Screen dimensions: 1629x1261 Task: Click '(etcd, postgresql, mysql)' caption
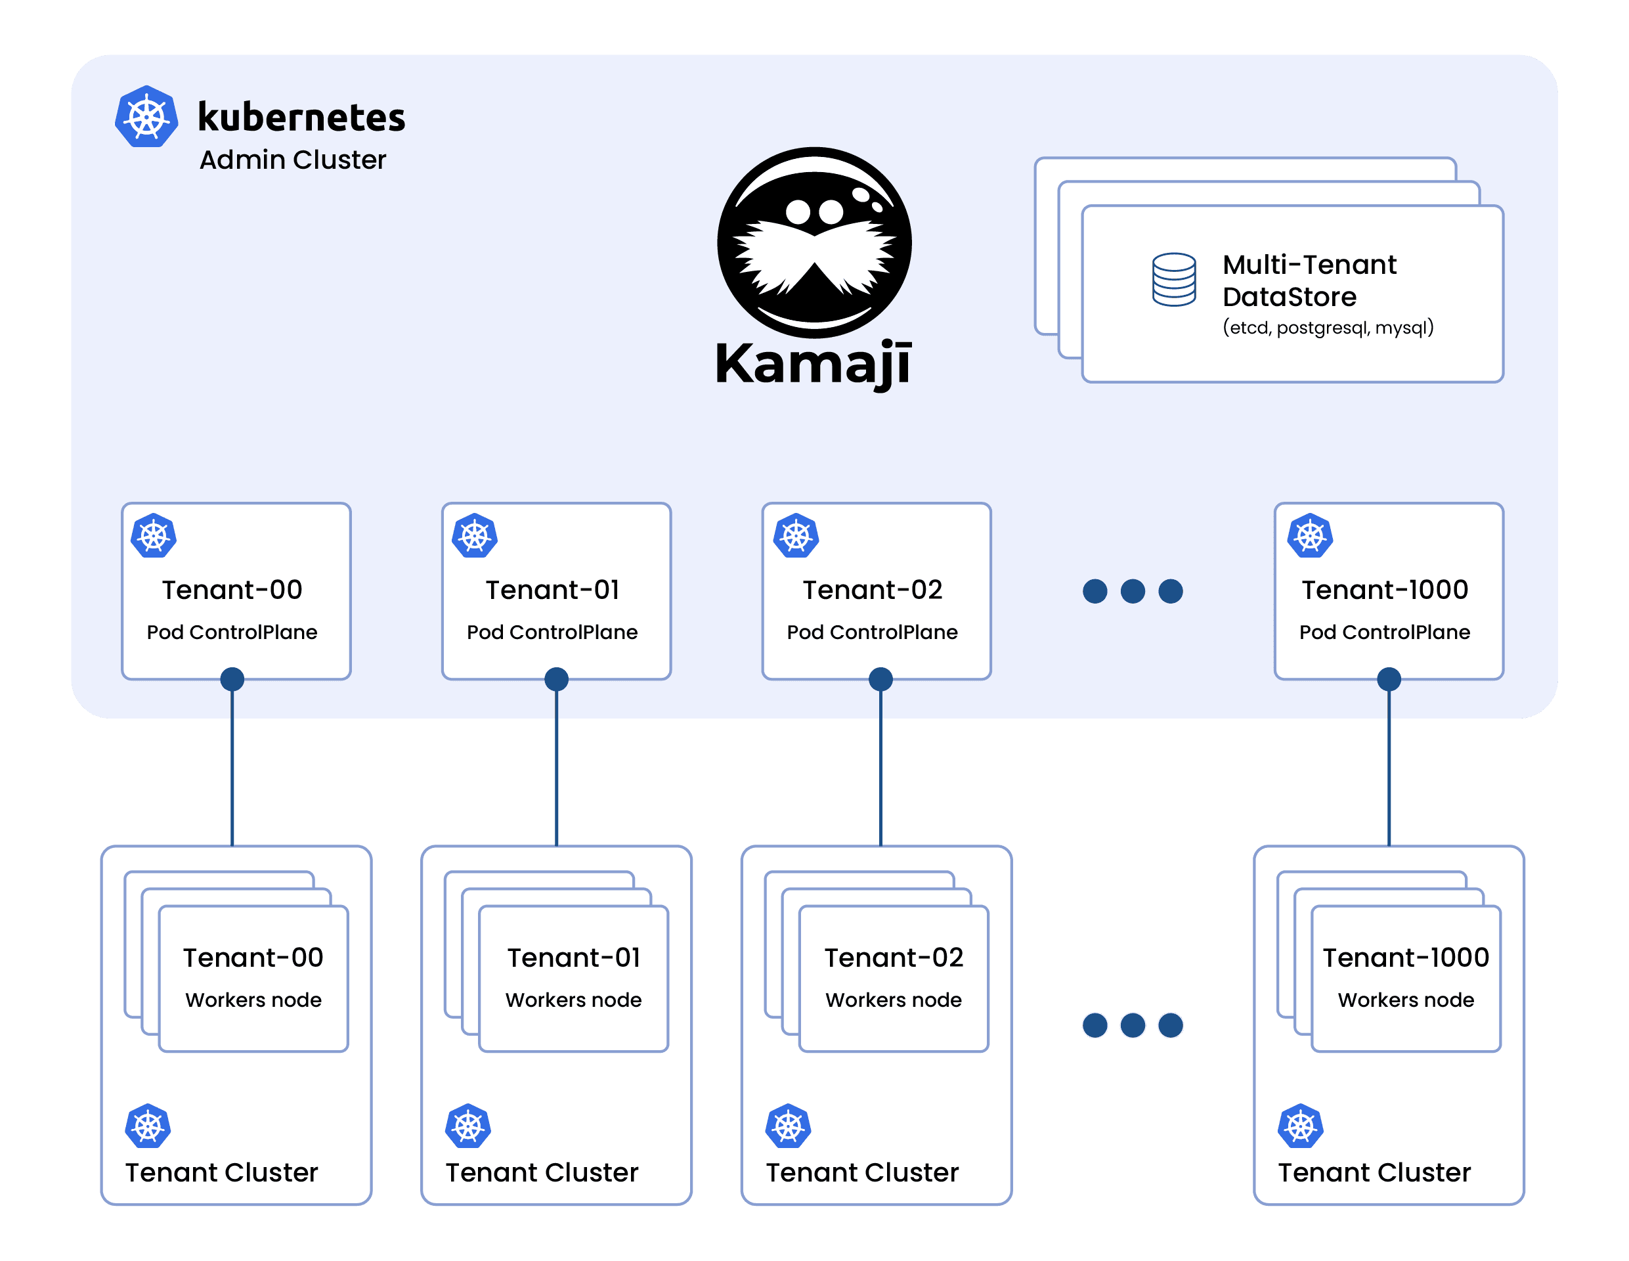click(1328, 328)
